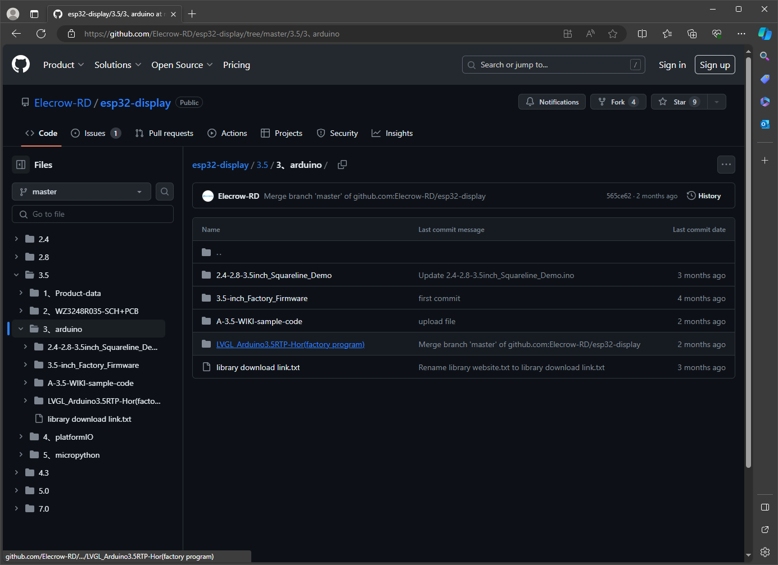Image resolution: width=778 pixels, height=565 pixels.
Task: Click the 'upload file' commit message
Action: [x=437, y=321]
